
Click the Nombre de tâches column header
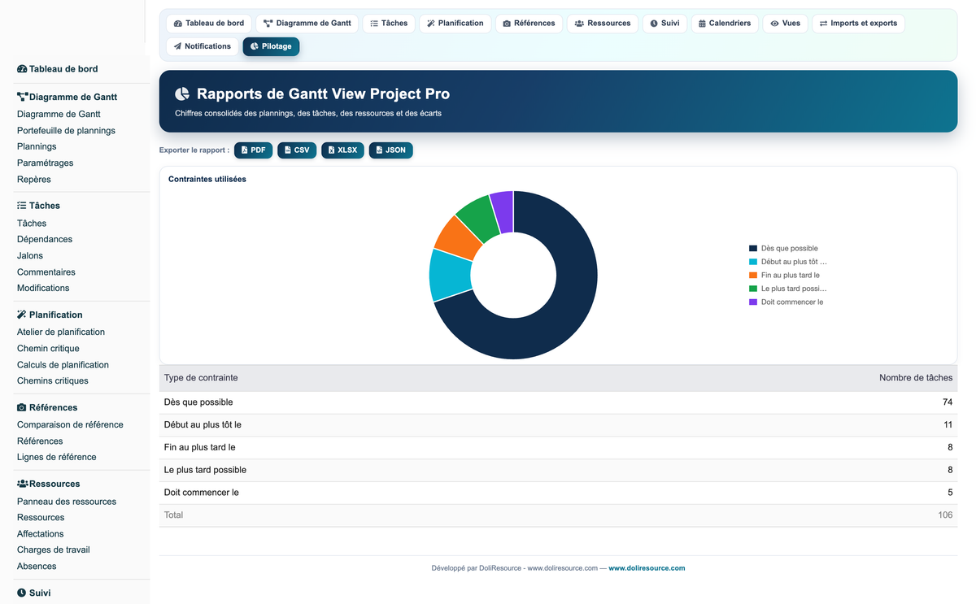click(916, 378)
